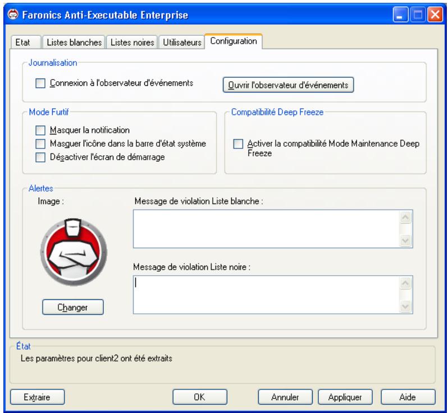Enable Mode Maintenance Deep Freeze compatibility
448x413 pixels.
pyautogui.click(x=238, y=144)
